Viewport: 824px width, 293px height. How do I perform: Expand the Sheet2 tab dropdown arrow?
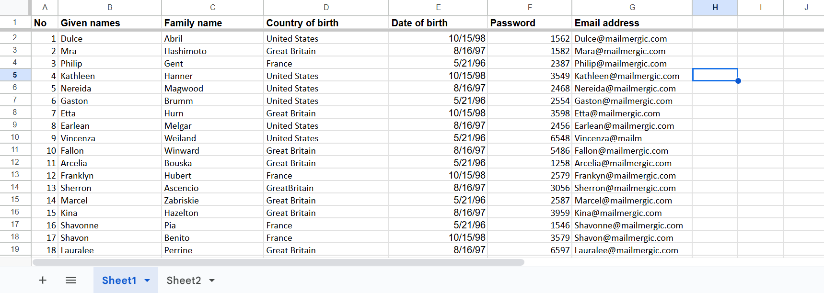coord(212,281)
